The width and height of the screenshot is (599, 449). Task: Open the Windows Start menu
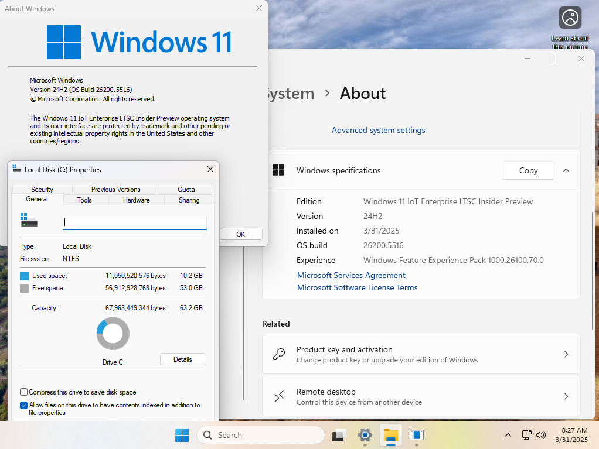182,435
